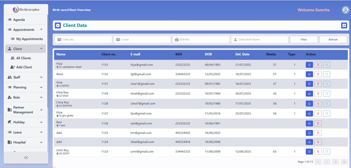Delete client Rima using the red trash icon
This screenshot has width=351, height=168.
(318, 74)
